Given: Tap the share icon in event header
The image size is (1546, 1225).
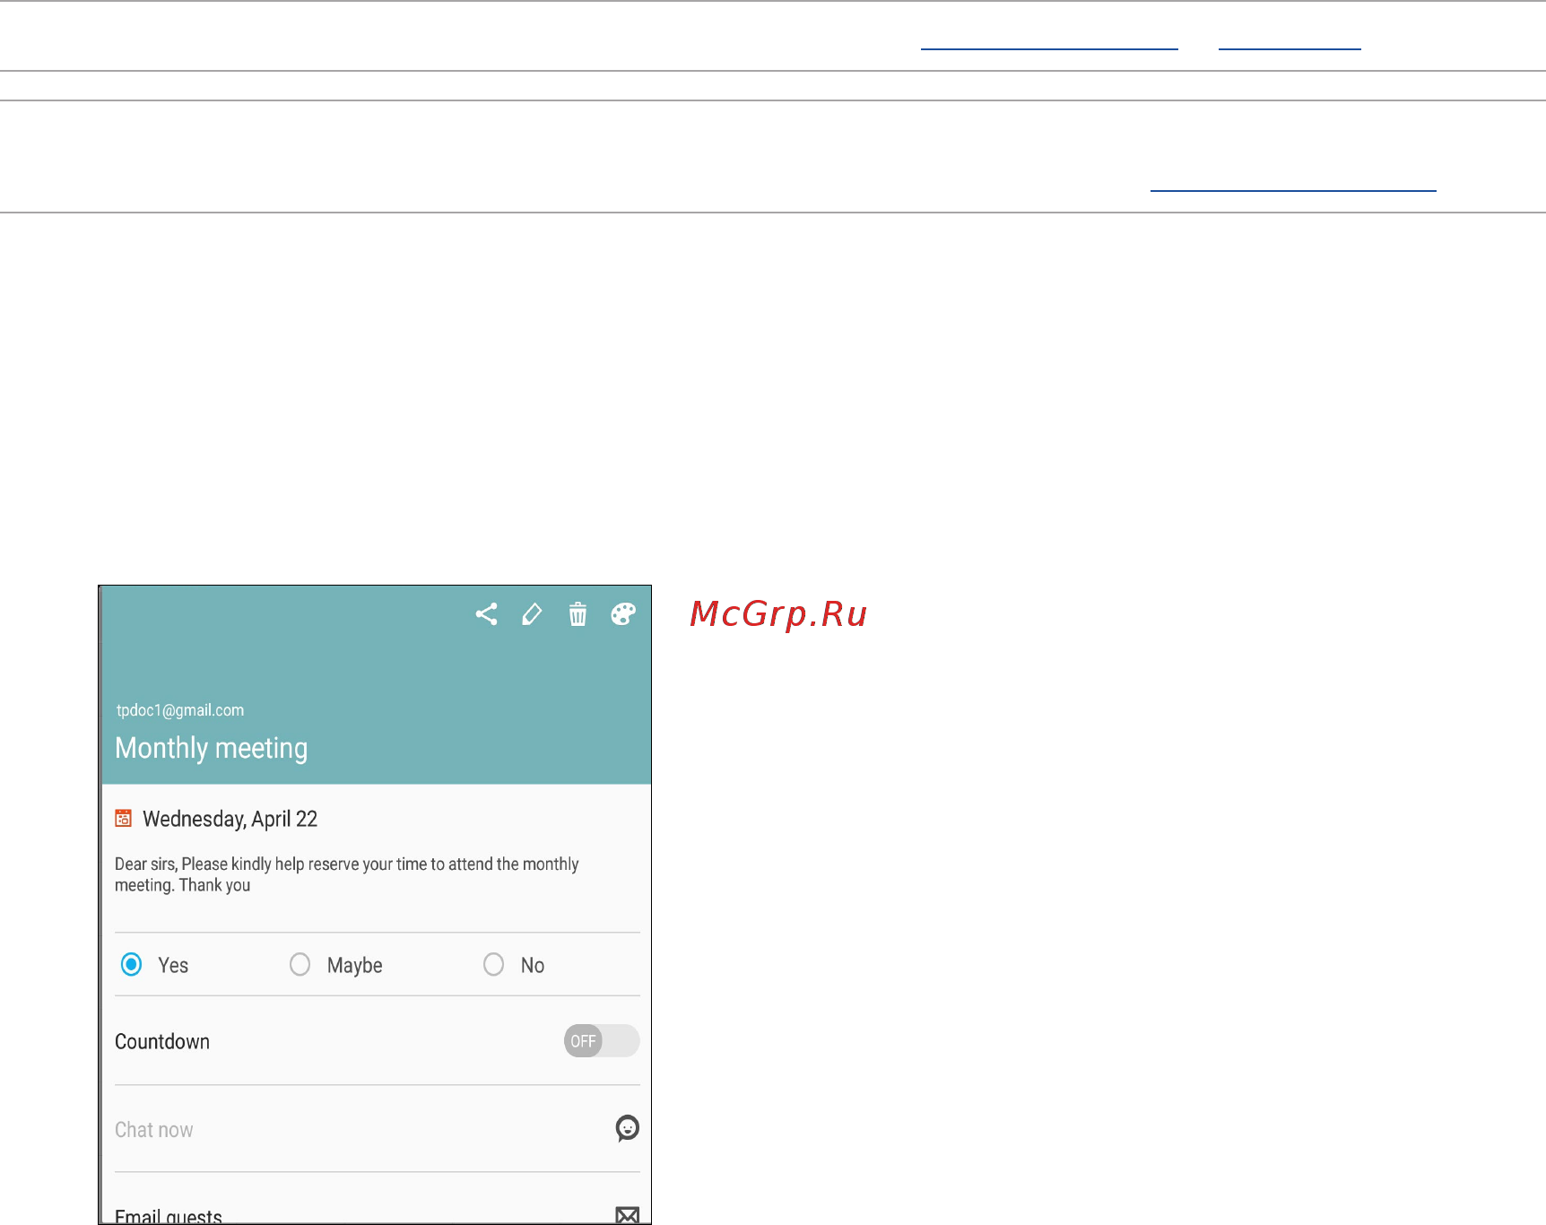Looking at the screenshot, I should [x=486, y=614].
